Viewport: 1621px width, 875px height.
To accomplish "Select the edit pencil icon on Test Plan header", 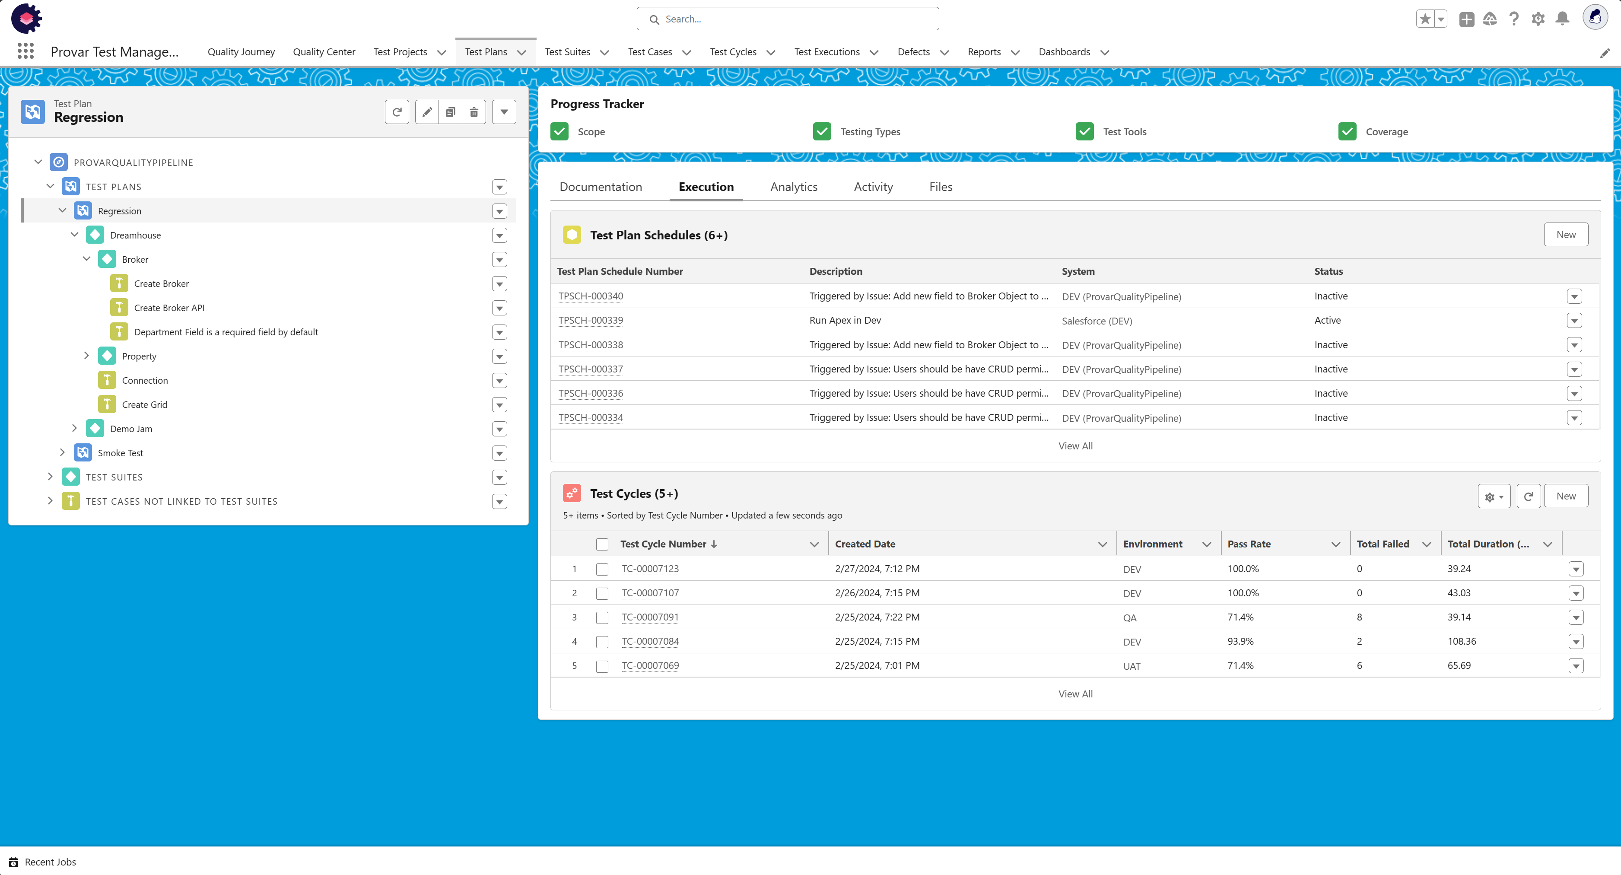I will pos(427,111).
